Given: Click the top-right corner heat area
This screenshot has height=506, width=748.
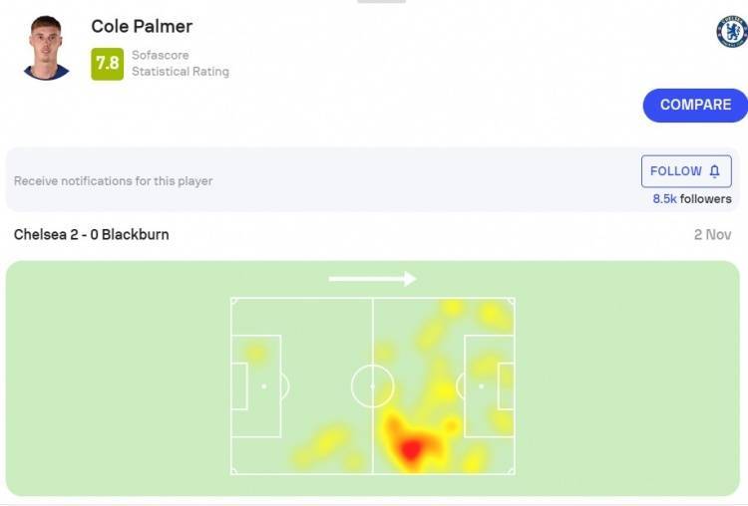Looking at the screenshot, I should point(495,315).
